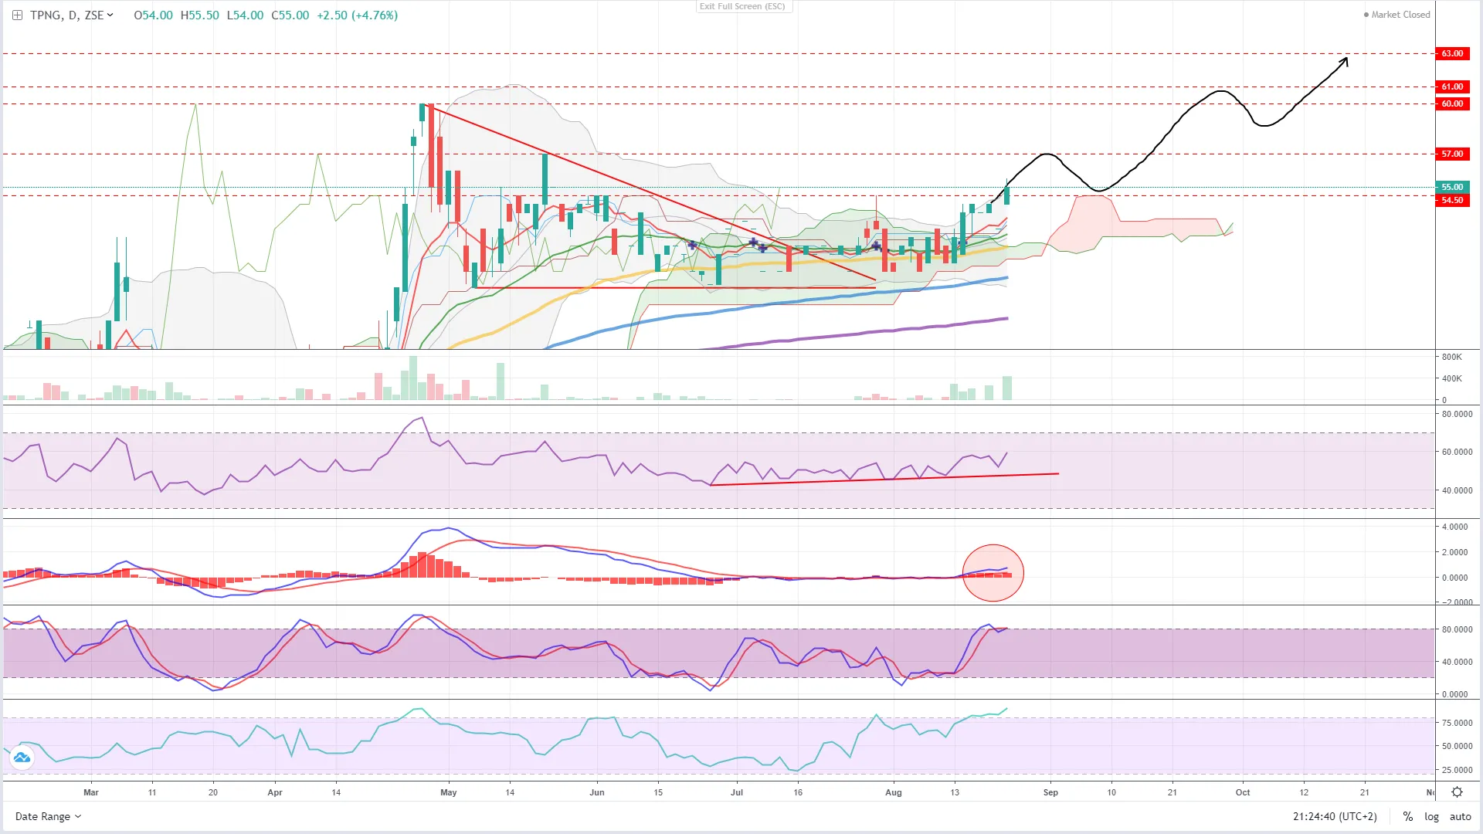The width and height of the screenshot is (1483, 834).
Task: Toggle log scale mode
Action: coord(1431,816)
